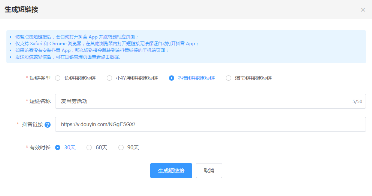
Task: Choose the 60天 validity option
Action: point(89,147)
